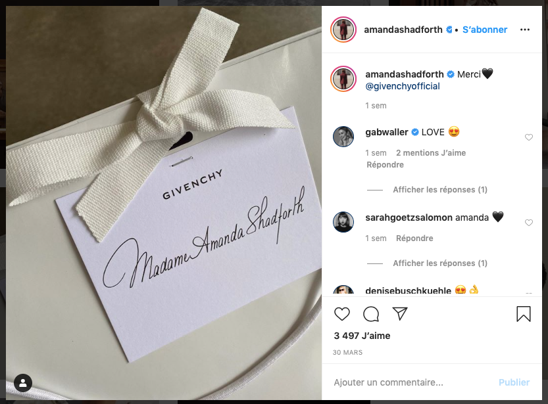Expand replies under gabwaller's comment
Screen dimensions: 548x404
coord(439,189)
